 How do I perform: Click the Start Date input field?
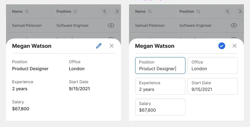(x=213, y=86)
